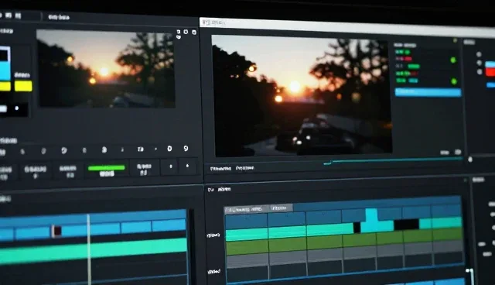
Task: Click the second blurred label under the program monitor
Action: pyautogui.click(x=245, y=168)
